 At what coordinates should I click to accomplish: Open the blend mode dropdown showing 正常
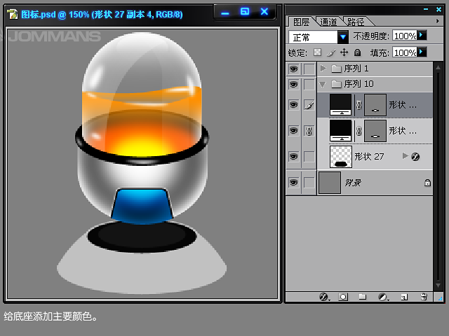343,37
